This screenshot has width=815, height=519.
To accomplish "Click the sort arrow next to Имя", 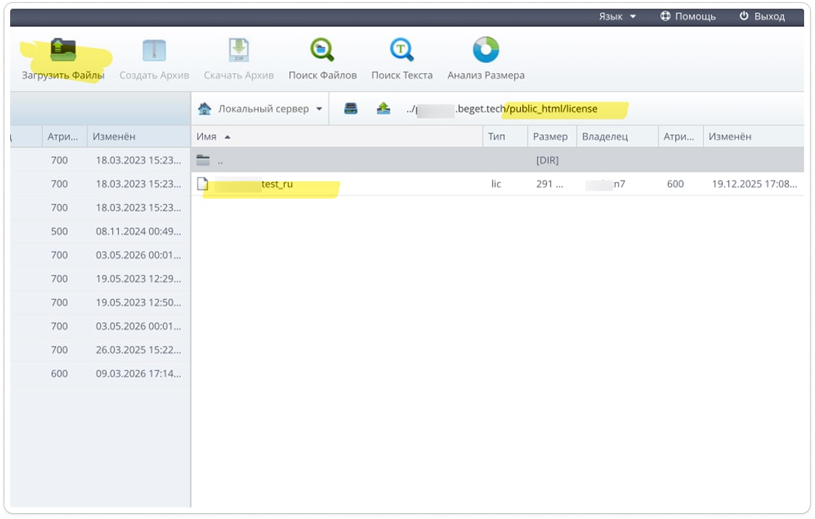I will tap(227, 137).
